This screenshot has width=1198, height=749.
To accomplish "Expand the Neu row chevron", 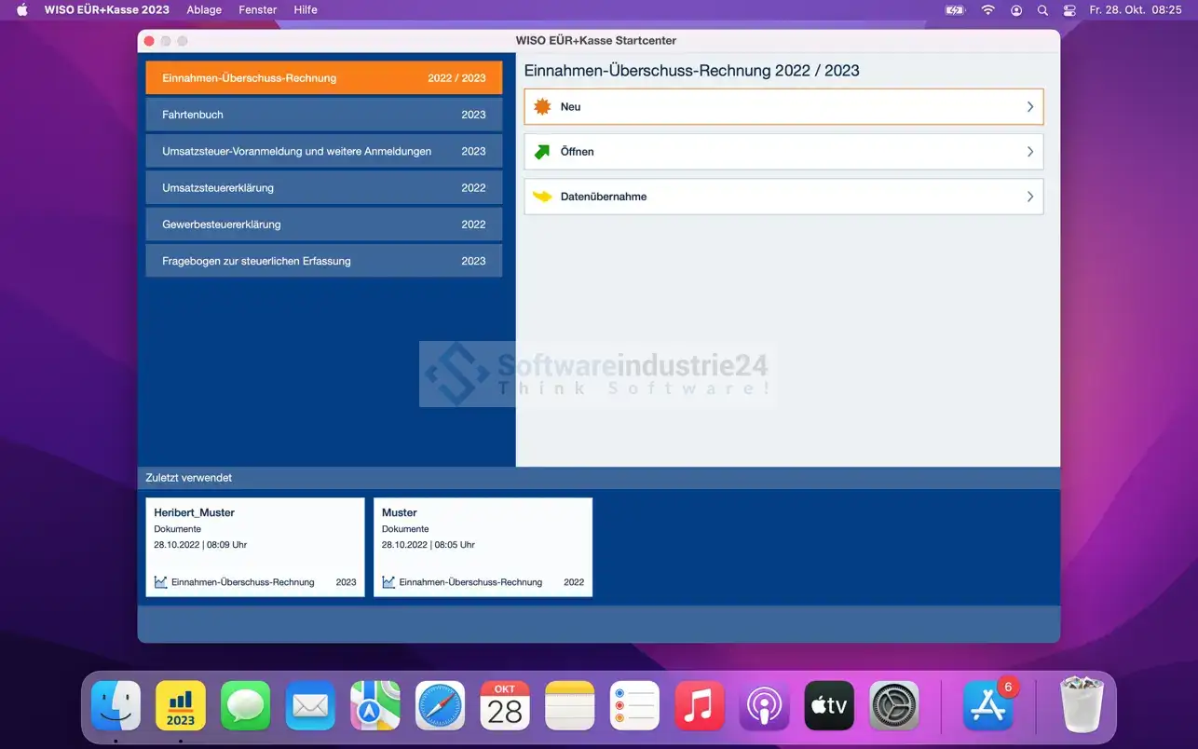I will [x=1029, y=107].
